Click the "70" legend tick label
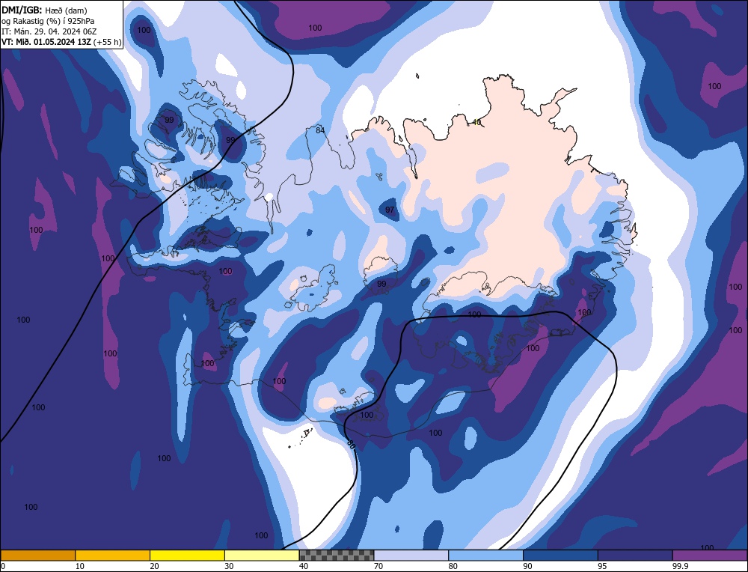This screenshot has height=572, width=748. [378, 566]
